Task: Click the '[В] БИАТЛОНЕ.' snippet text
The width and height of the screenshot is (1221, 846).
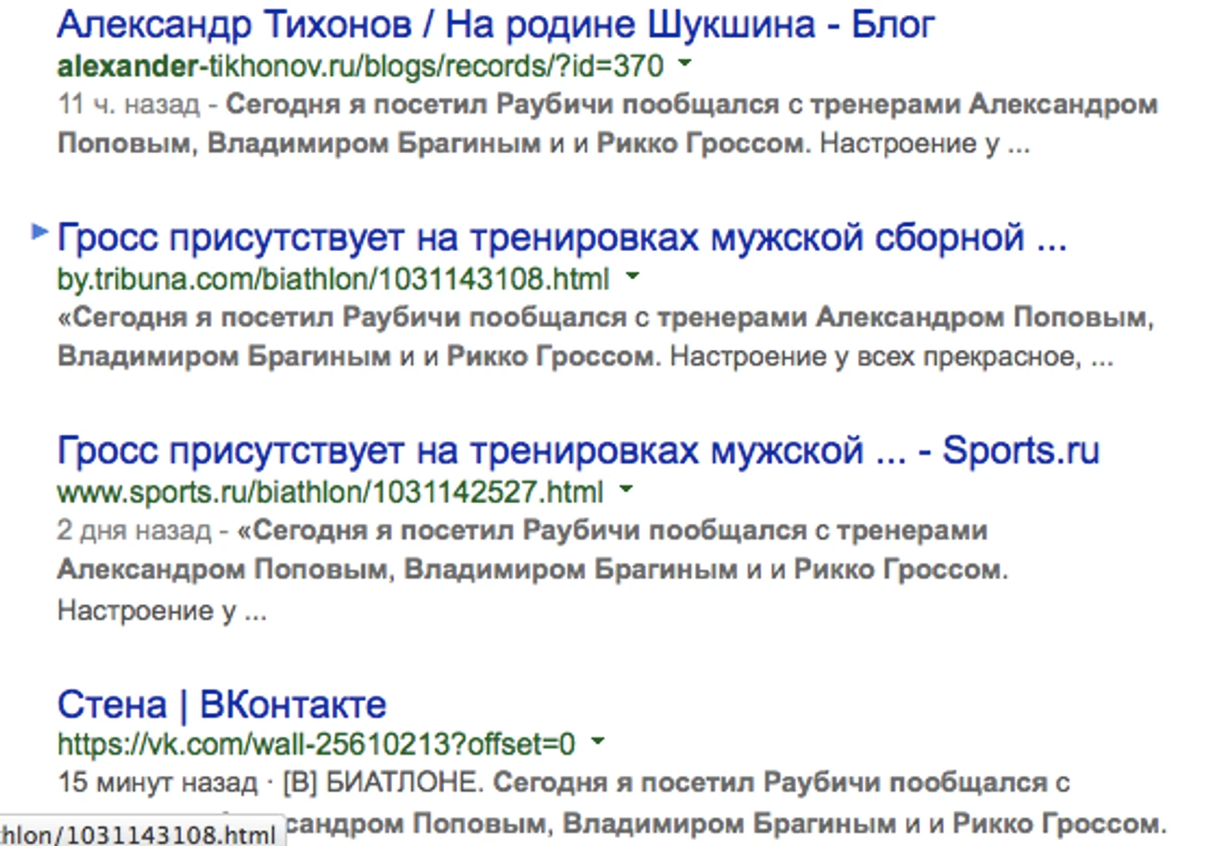Action: pyautogui.click(x=384, y=783)
